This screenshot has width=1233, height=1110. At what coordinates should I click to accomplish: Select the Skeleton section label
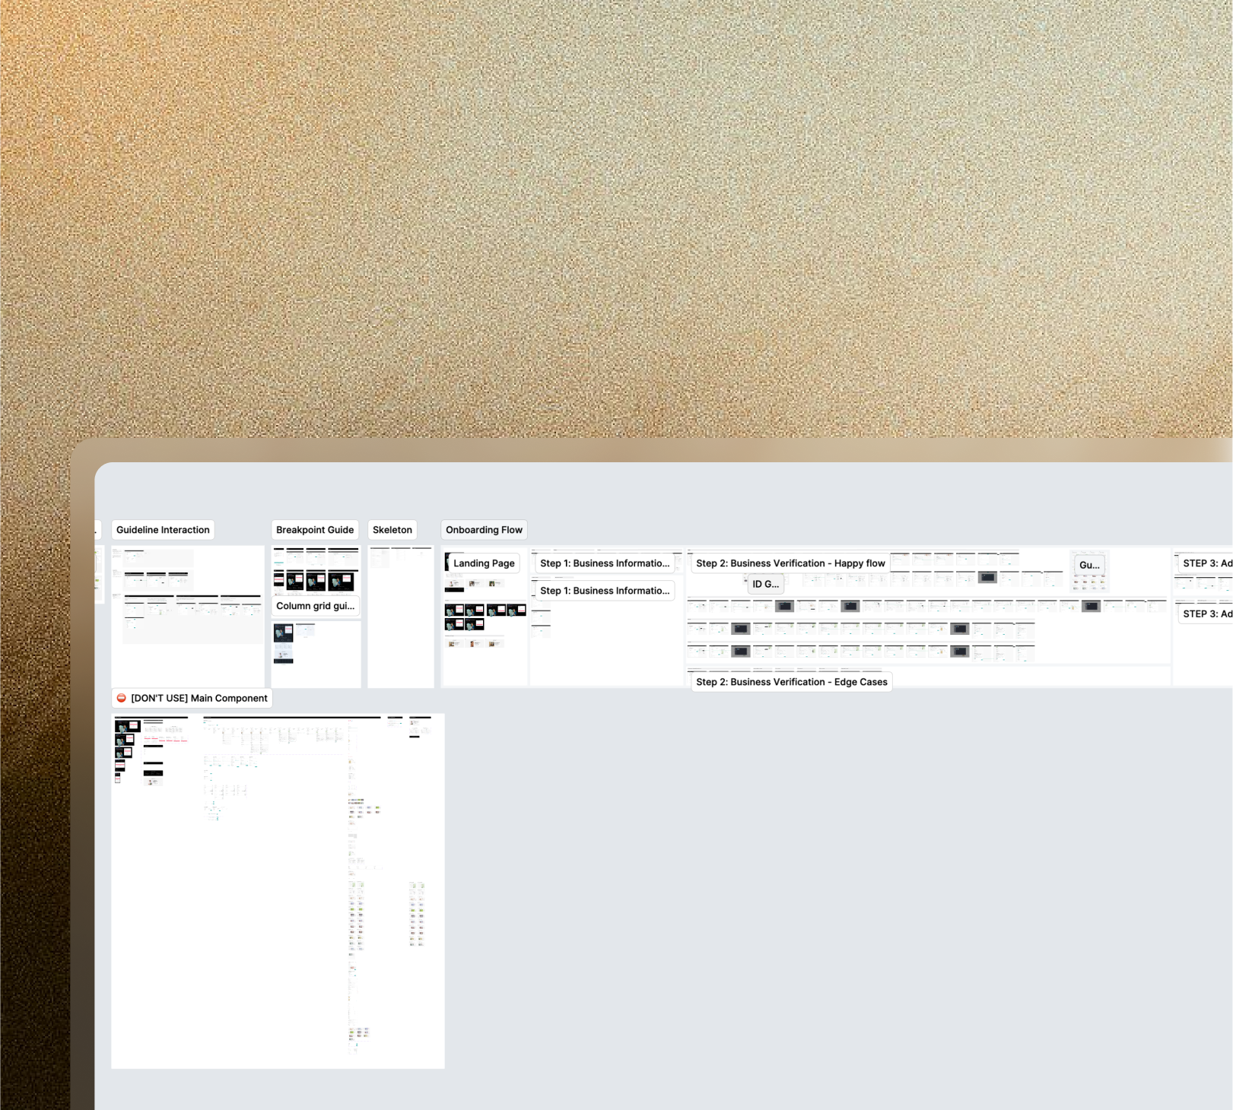pyautogui.click(x=392, y=530)
